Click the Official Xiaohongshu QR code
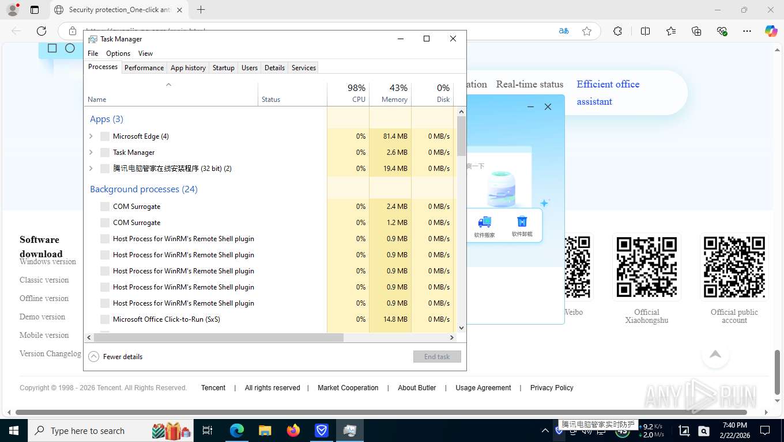Screen dimensions: 784x442 pyautogui.click(x=646, y=267)
